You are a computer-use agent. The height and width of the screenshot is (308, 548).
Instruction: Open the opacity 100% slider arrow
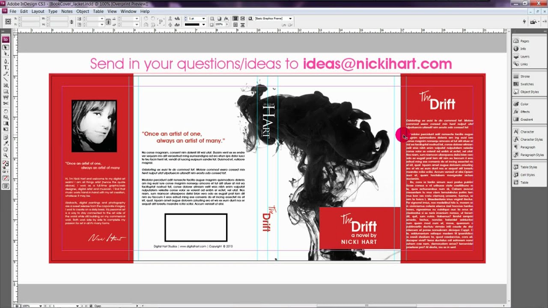point(226,24)
